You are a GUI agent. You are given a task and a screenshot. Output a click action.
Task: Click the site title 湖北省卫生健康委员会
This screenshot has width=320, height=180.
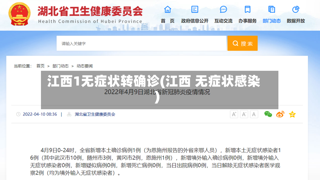[x=90, y=11]
